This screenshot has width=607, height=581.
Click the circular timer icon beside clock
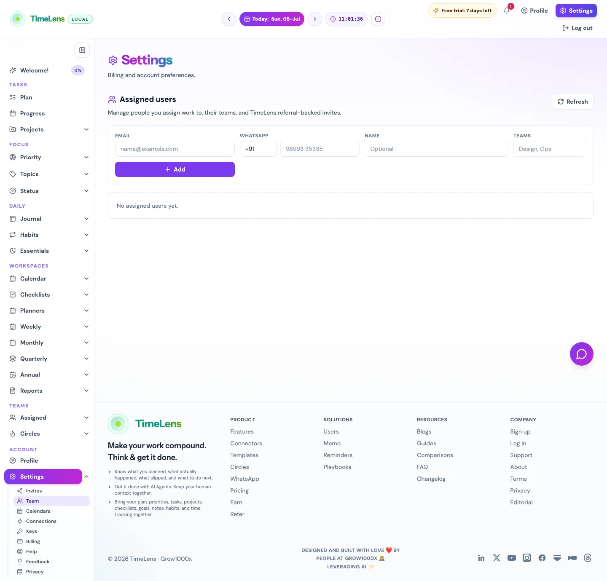tap(378, 19)
